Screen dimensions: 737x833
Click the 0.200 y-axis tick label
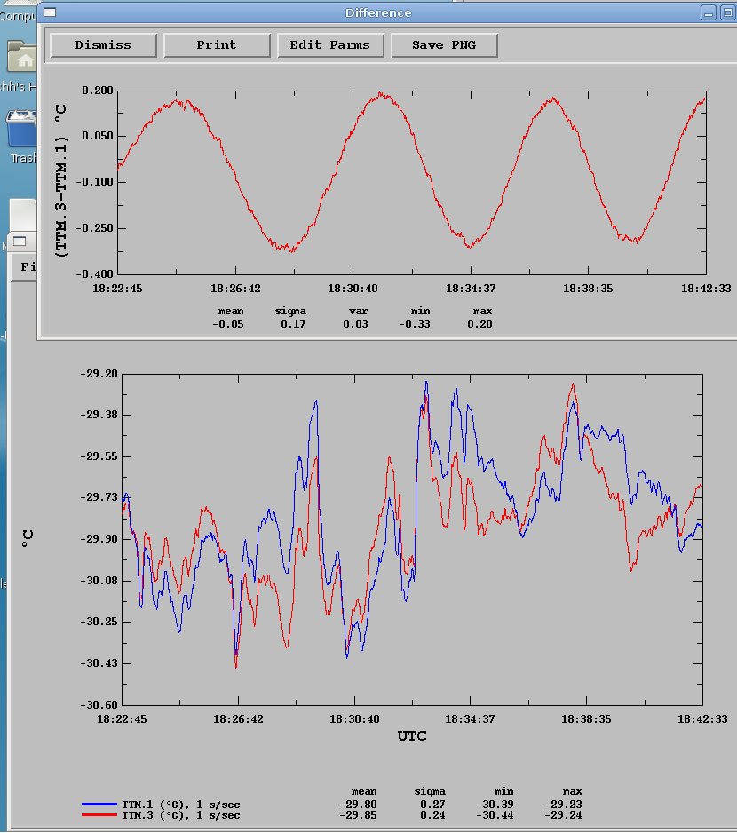click(x=98, y=91)
